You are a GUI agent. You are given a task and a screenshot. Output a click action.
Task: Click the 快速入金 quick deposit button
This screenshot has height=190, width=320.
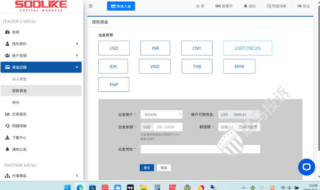(121, 6)
